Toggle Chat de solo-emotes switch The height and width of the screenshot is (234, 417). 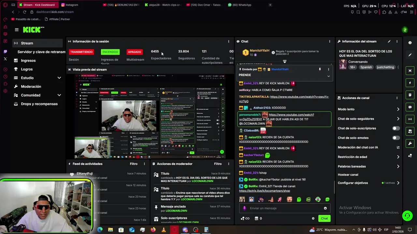(396, 138)
